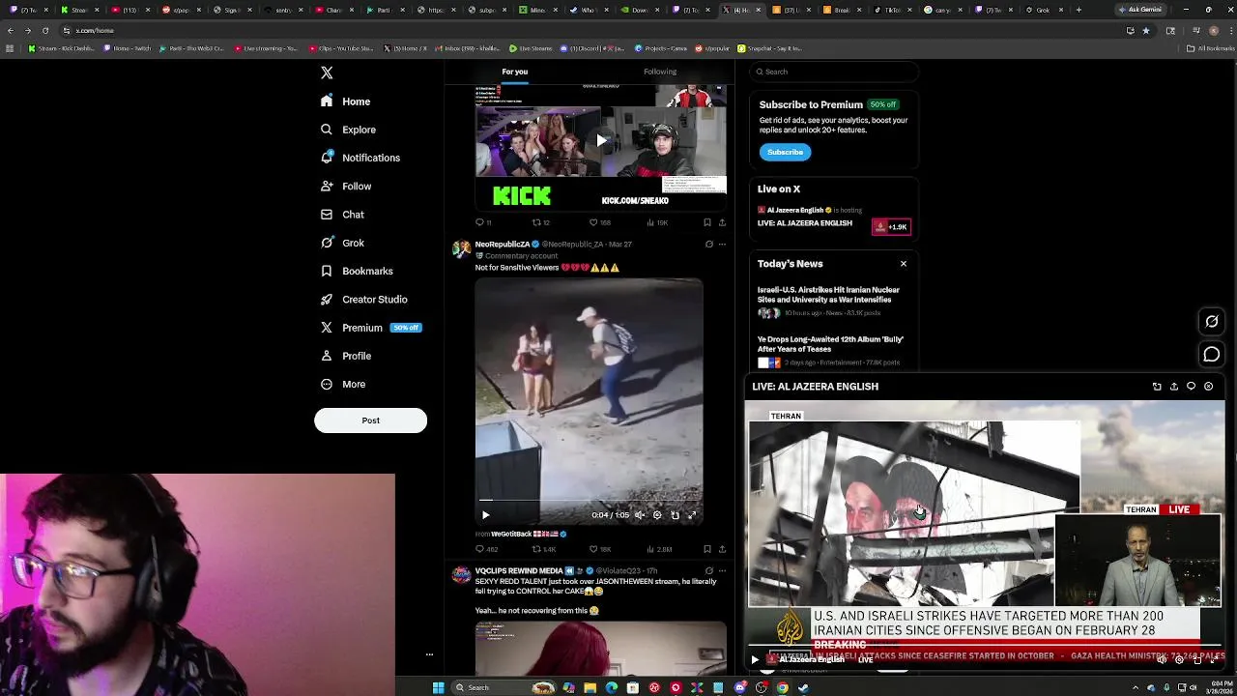
Task: Play the NeoRepublicZA video
Action: pyautogui.click(x=486, y=515)
